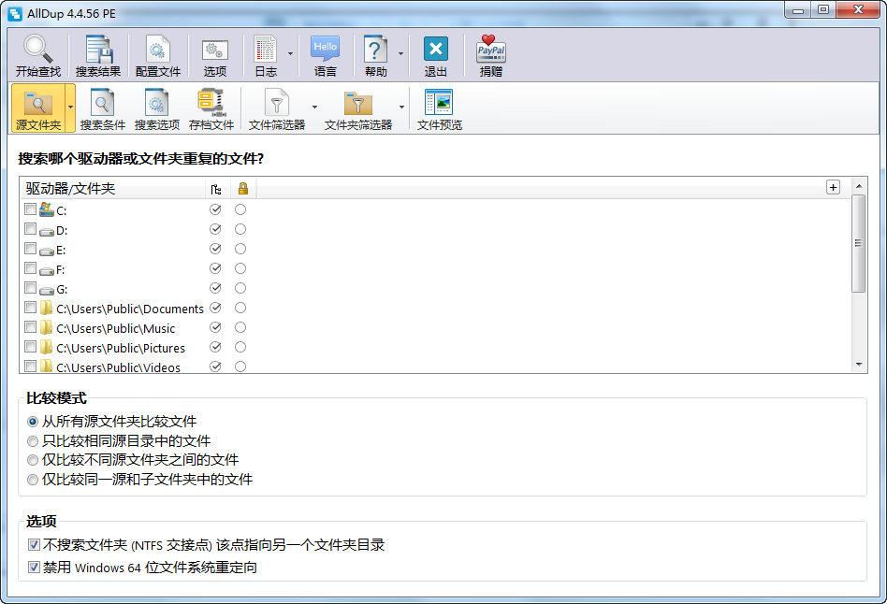Click the folder list scrollbar thumb
The width and height of the screenshot is (887, 604).
[858, 244]
